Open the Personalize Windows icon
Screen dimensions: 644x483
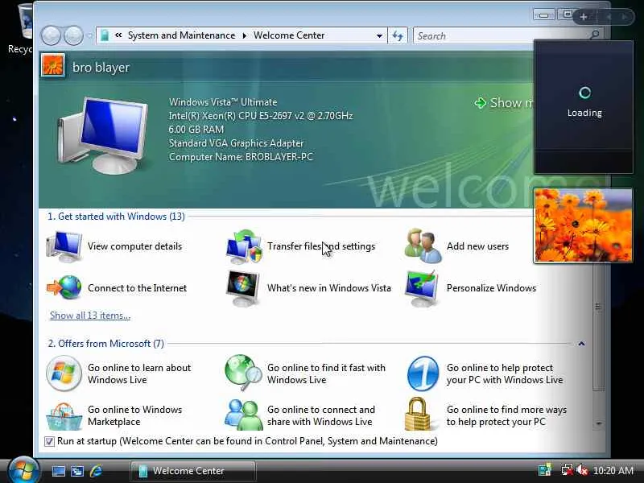tap(422, 288)
